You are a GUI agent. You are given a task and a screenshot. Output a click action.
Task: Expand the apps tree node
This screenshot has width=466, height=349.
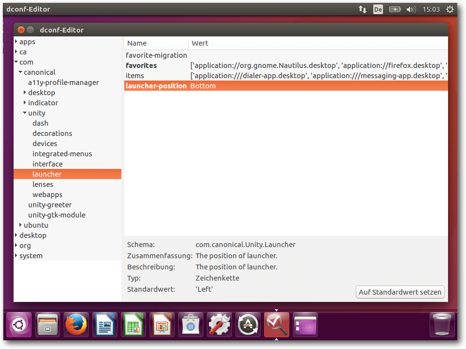point(16,42)
